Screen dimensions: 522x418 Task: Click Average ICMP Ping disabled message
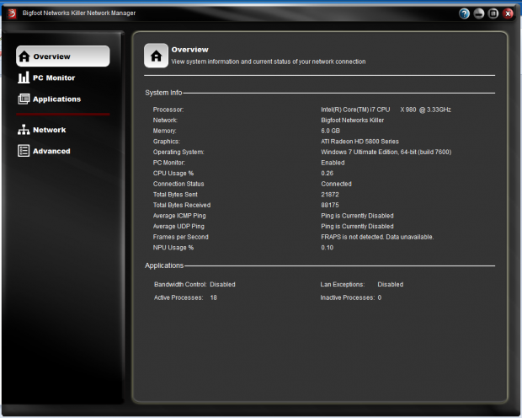(357, 216)
